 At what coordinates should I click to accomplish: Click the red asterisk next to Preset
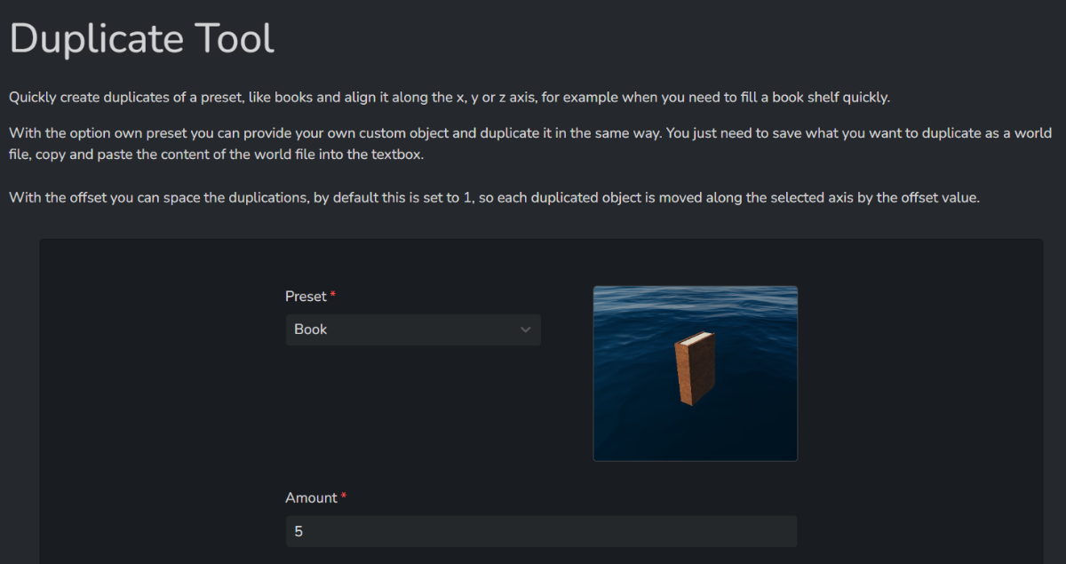point(333,294)
